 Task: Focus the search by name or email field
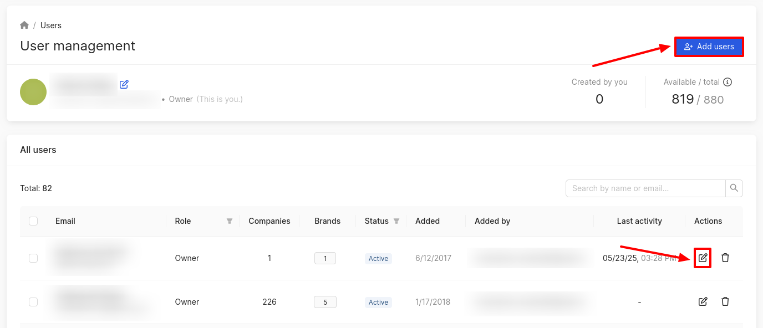pos(645,188)
